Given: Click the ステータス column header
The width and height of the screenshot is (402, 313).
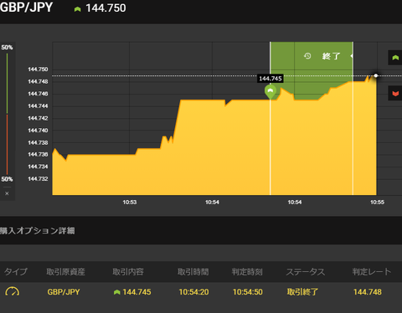Looking at the screenshot, I should [x=306, y=272].
